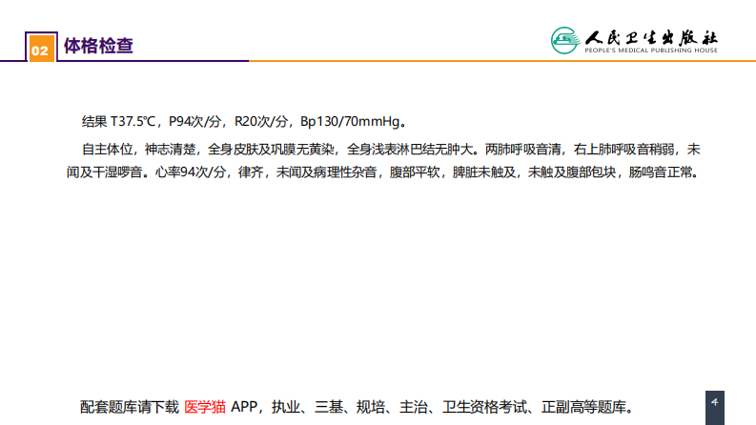Screen dimensions: 756x425
Task: Click the text Bp130/70mmHg
Action: 350,121
